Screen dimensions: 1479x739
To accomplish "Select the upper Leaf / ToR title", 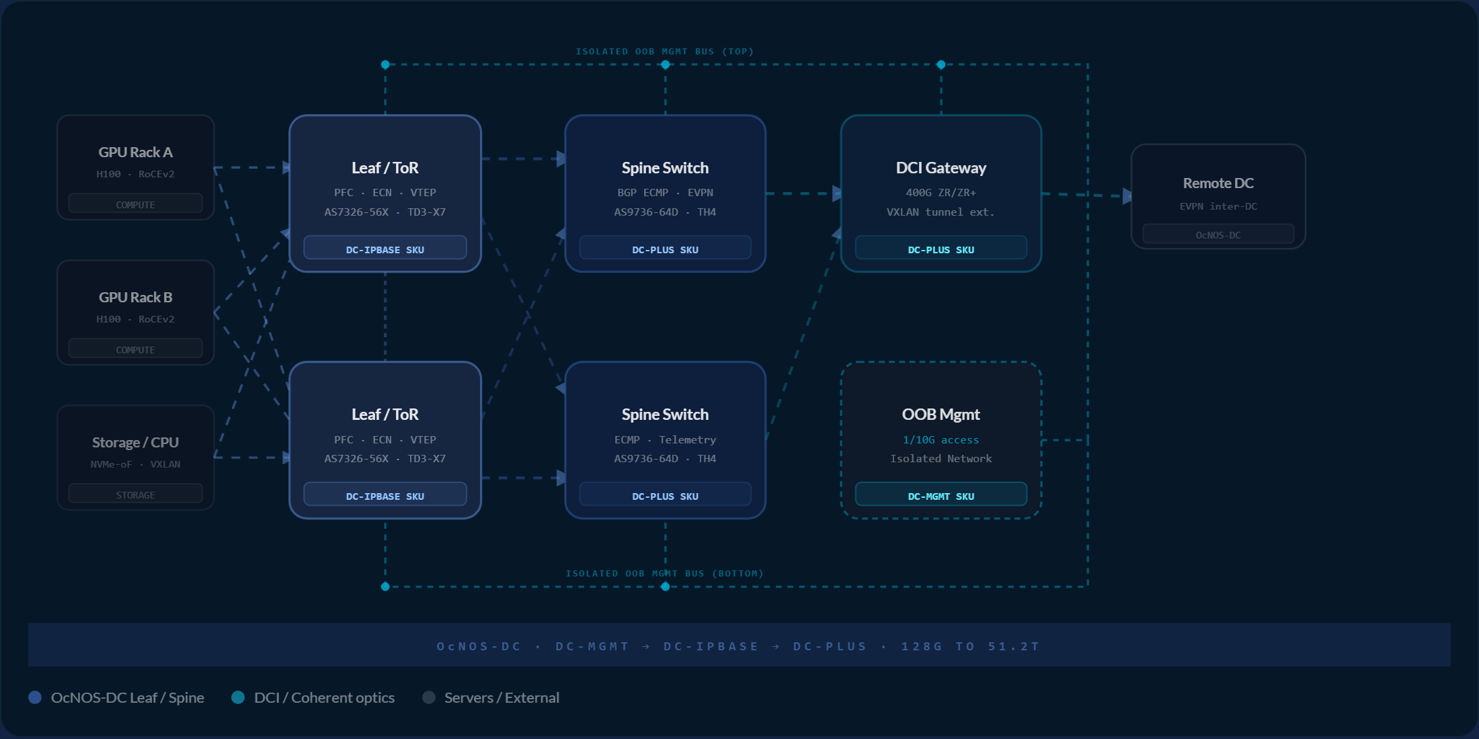I will (385, 168).
